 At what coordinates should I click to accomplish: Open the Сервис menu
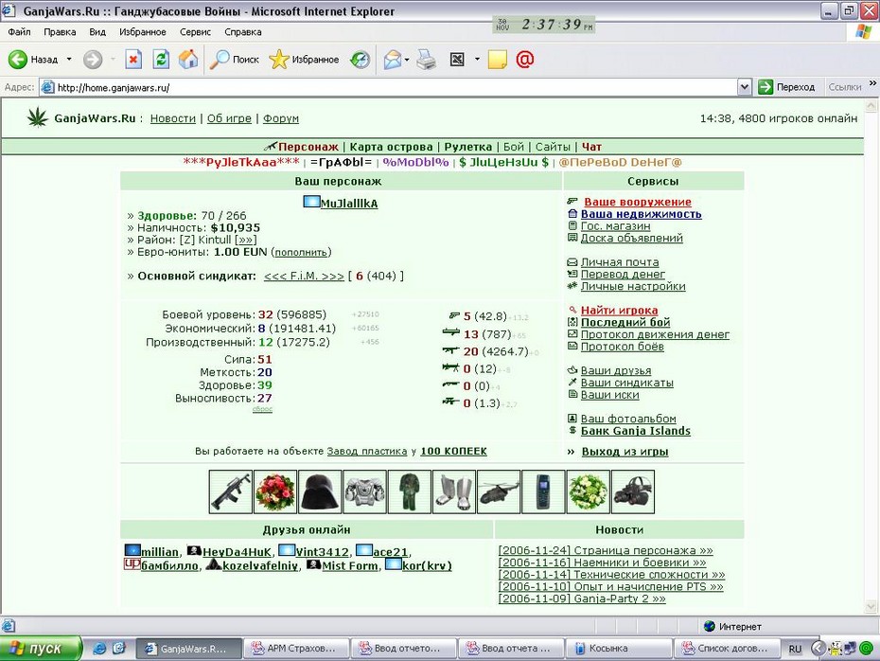click(195, 32)
